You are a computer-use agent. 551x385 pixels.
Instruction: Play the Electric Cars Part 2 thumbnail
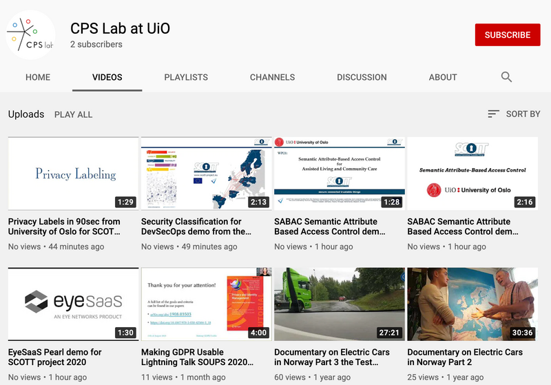click(x=472, y=304)
